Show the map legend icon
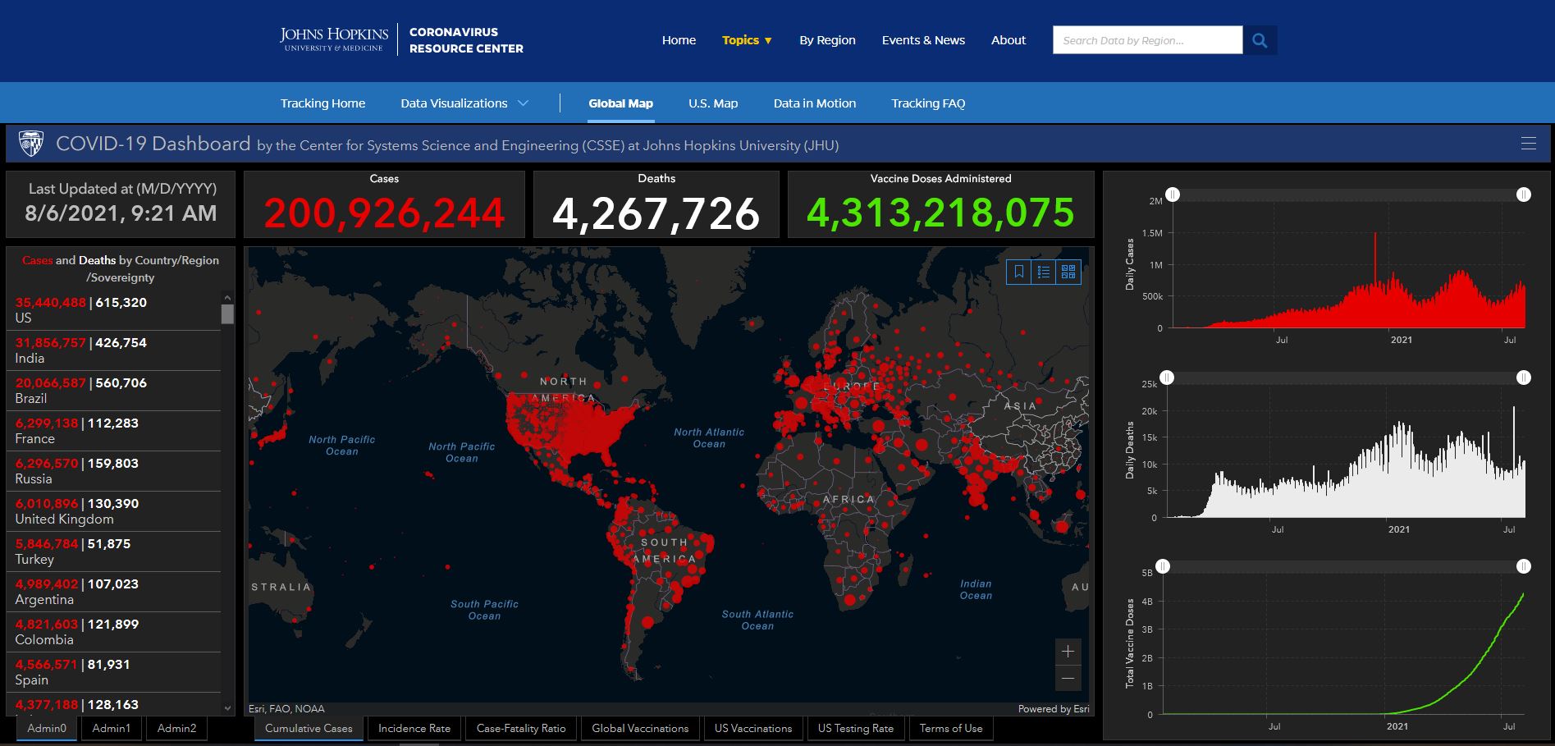The width and height of the screenshot is (1555, 746). tap(1044, 272)
